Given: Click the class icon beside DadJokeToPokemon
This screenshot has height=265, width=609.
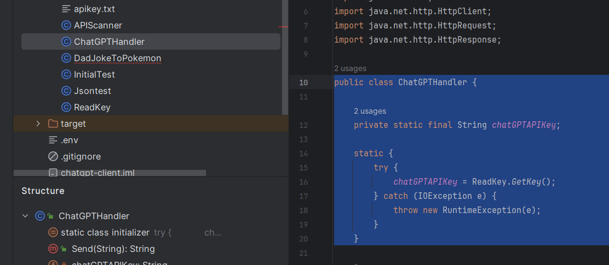Looking at the screenshot, I should click(x=66, y=58).
